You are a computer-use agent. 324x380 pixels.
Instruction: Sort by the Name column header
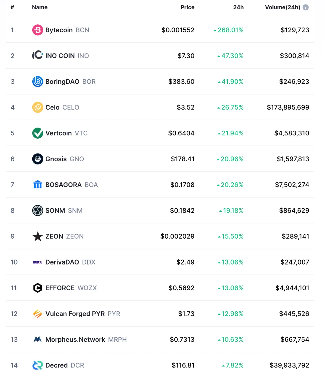(40, 7)
